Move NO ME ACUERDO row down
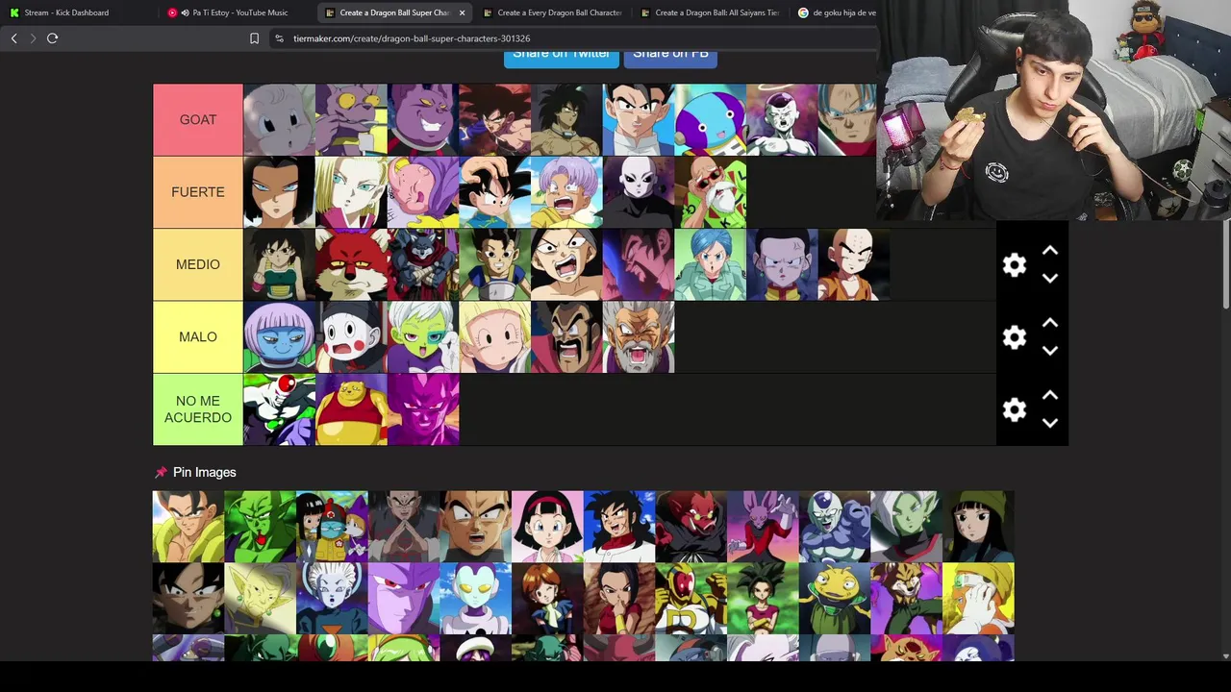Viewport: 1231px width, 692px height. (1050, 423)
